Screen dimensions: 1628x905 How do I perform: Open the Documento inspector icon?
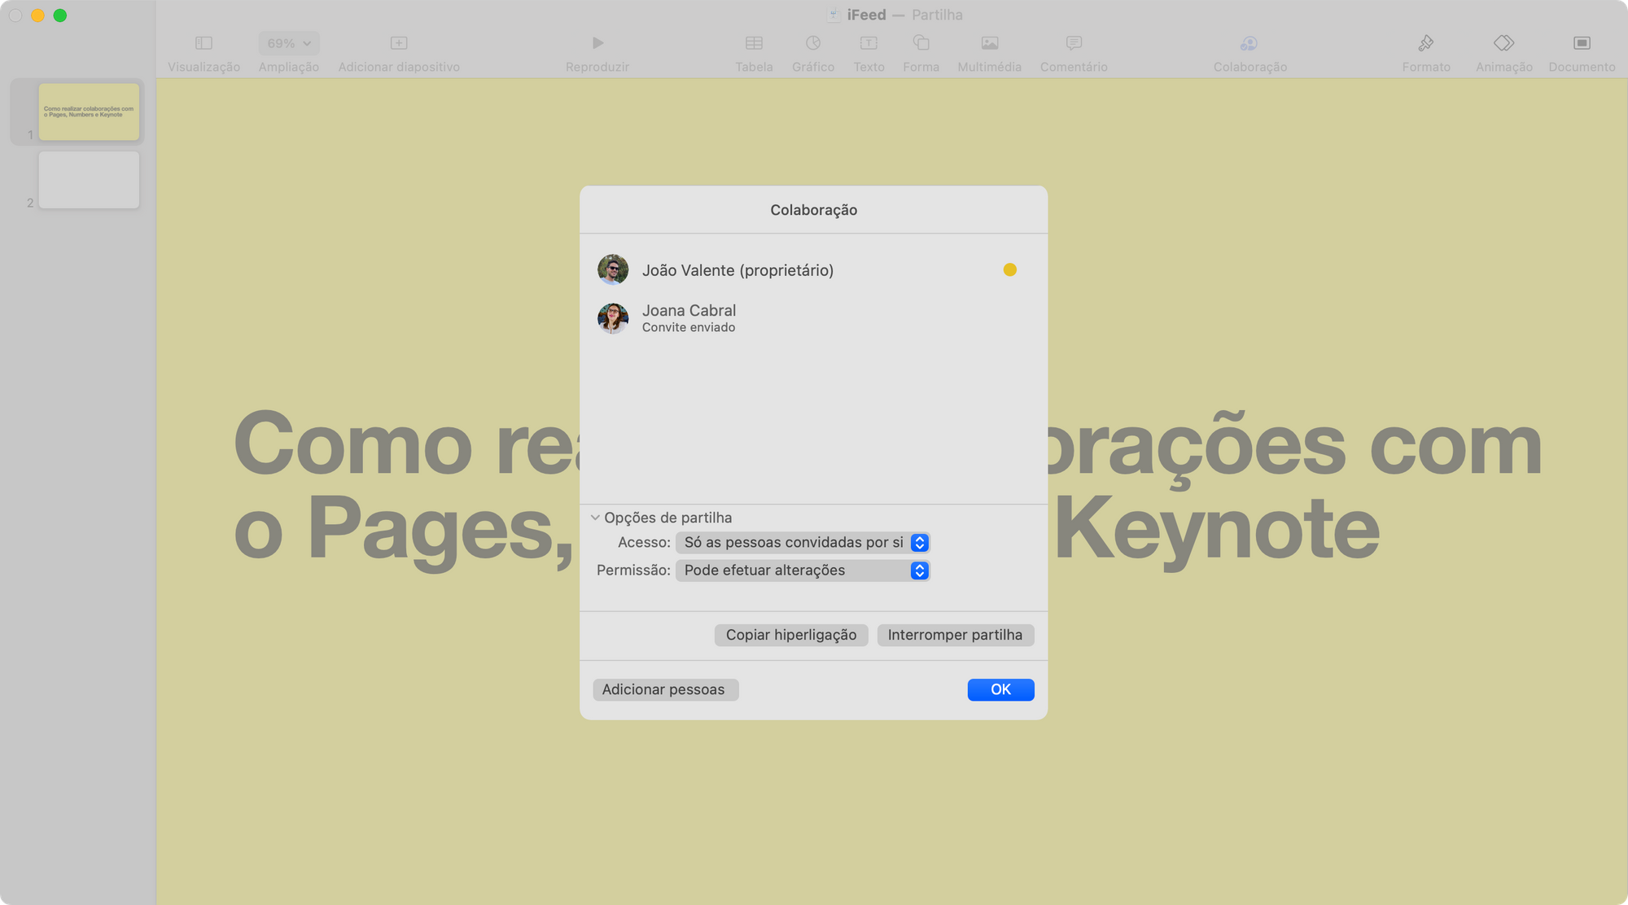[1582, 43]
